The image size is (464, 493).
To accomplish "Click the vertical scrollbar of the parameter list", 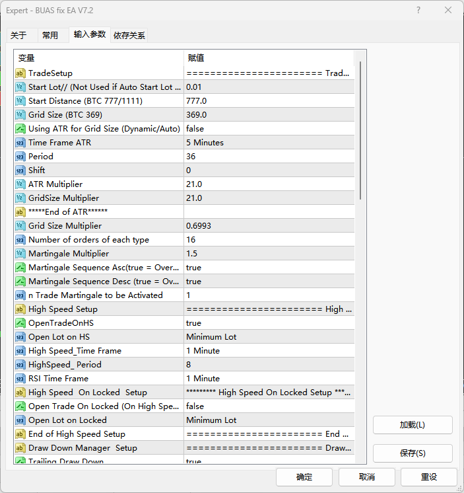I will [360, 132].
